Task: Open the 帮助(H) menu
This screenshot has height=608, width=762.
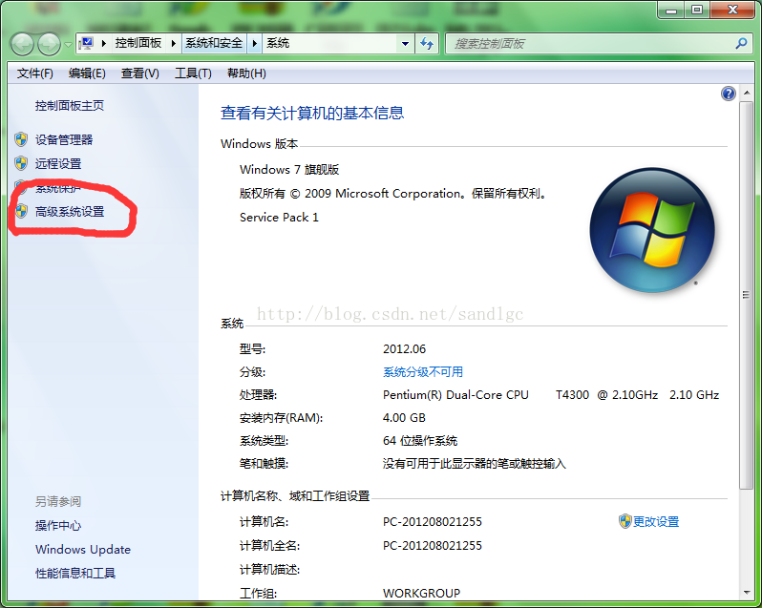Action: click(246, 73)
